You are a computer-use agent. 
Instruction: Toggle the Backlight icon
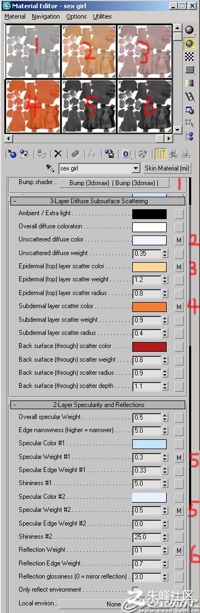pyautogui.click(x=190, y=43)
